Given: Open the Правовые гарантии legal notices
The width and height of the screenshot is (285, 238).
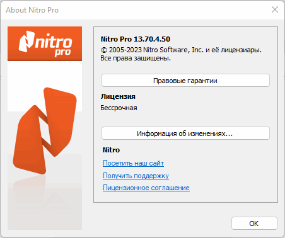Looking at the screenshot, I should 185,81.
